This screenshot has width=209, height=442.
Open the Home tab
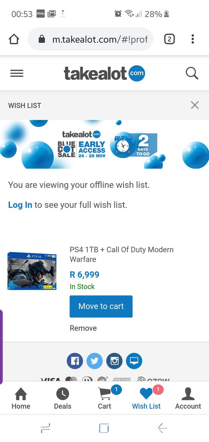pos(21,399)
